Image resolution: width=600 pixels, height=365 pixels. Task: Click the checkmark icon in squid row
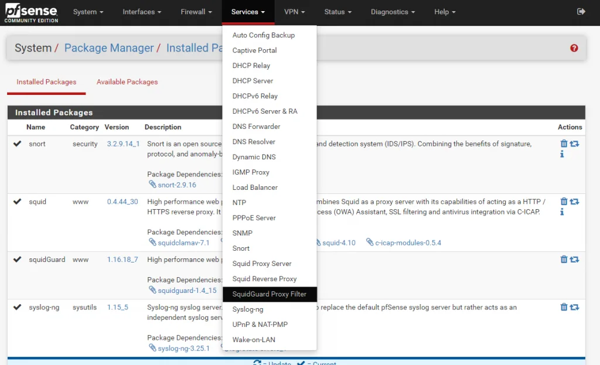(17, 201)
